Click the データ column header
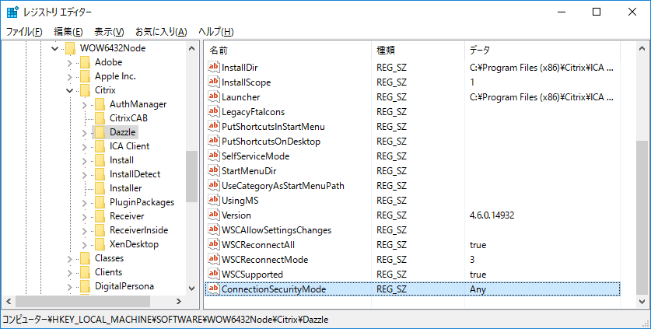The image size is (651, 329). coord(544,50)
